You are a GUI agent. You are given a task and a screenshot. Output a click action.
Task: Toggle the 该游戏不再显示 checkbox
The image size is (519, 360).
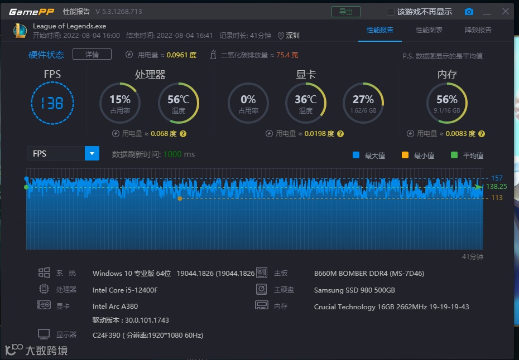tap(391, 12)
